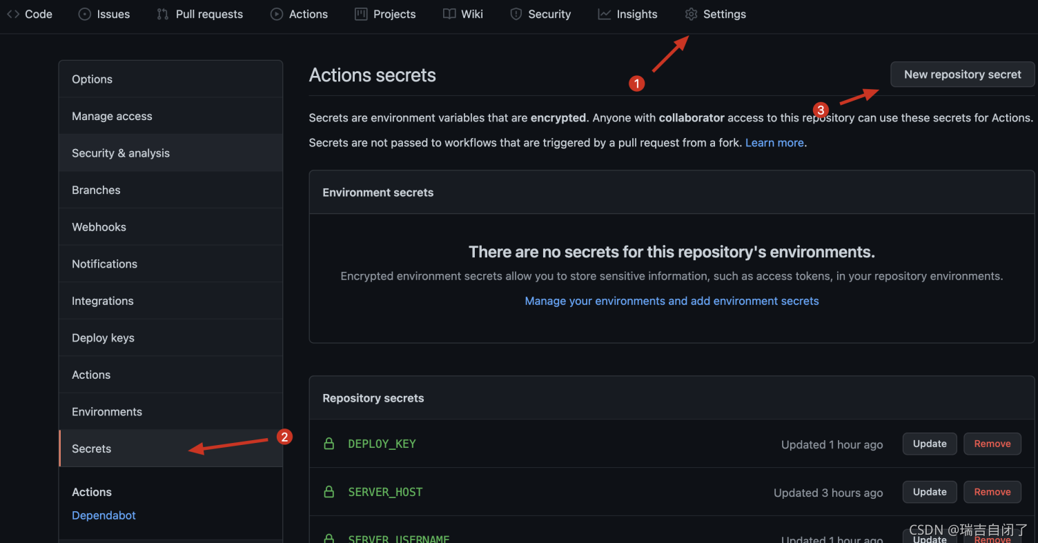Update the SERVER_HOST secret
This screenshot has width=1038, height=543.
[x=930, y=492]
